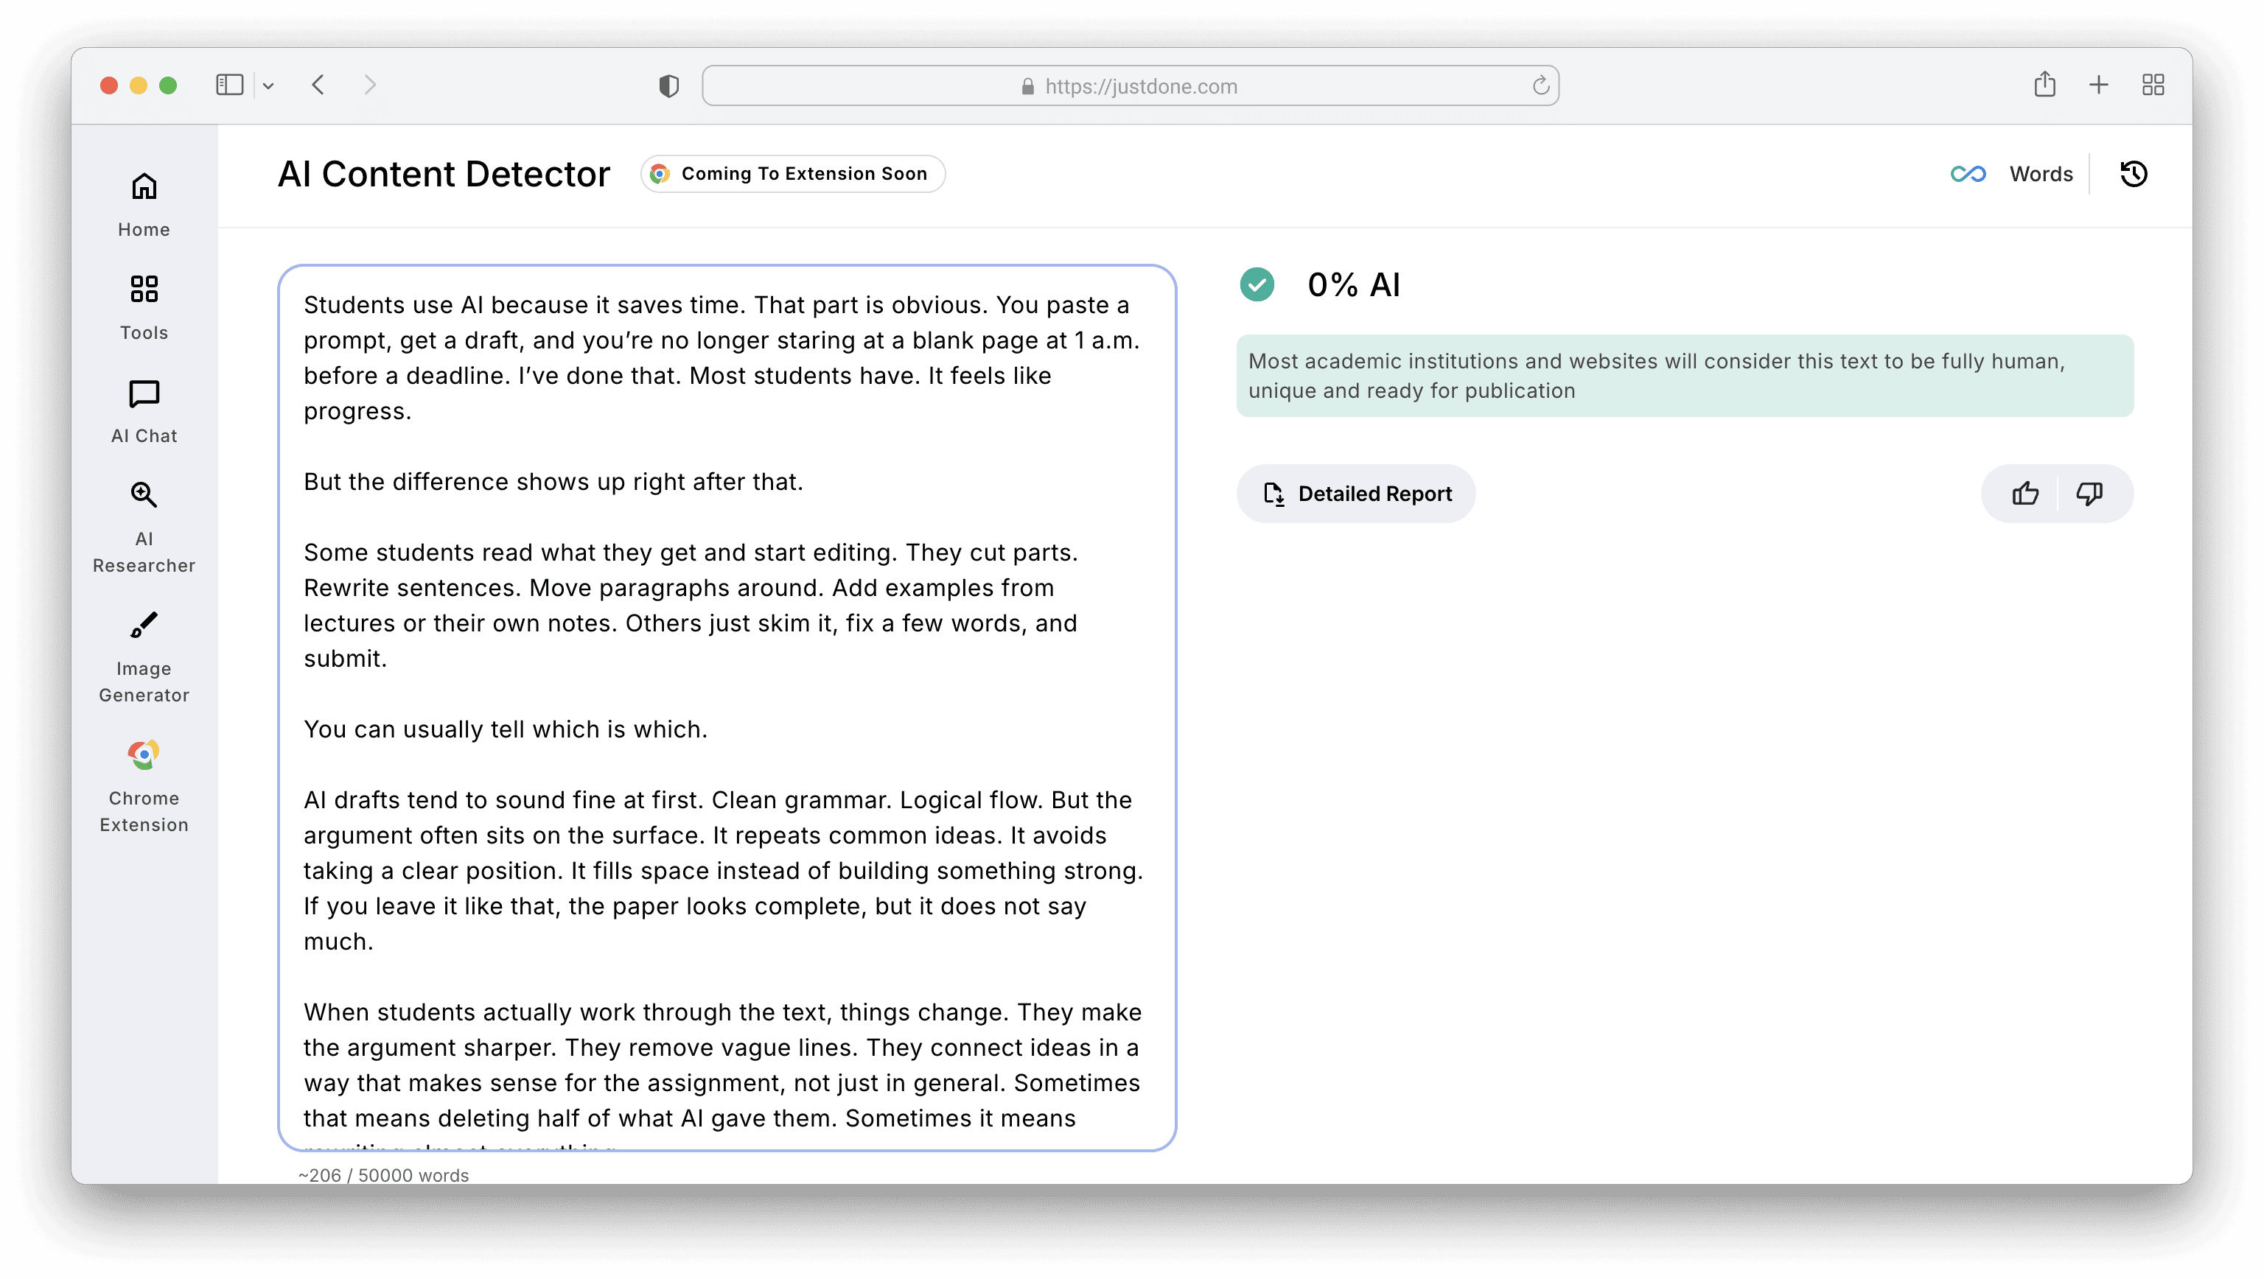Viewport: 2264px width, 1279px height.
Task: Click the thumbs down feedback icon
Action: point(2089,494)
